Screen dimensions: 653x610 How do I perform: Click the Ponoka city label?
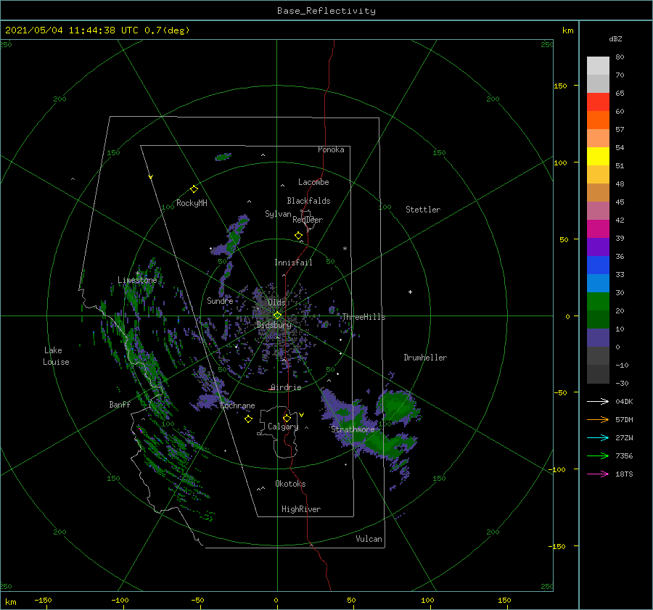pos(331,149)
